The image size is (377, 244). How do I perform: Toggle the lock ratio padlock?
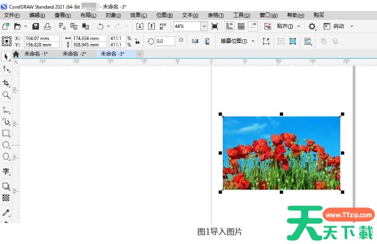137,41
